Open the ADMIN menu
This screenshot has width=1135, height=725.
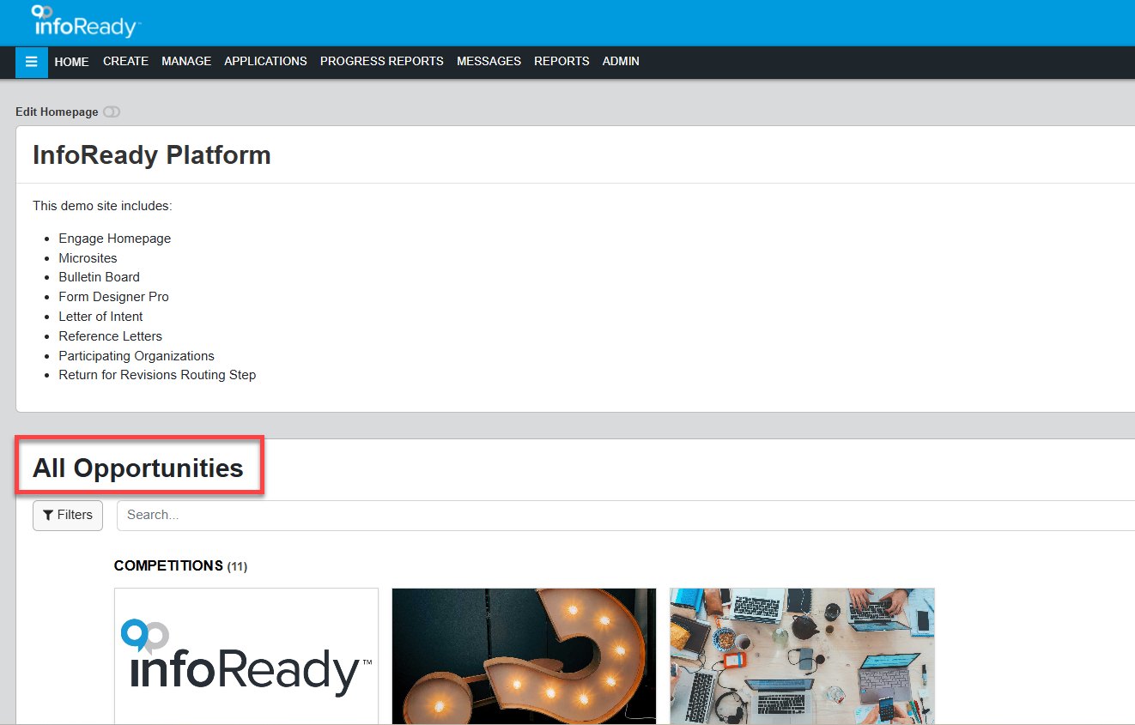[621, 62]
